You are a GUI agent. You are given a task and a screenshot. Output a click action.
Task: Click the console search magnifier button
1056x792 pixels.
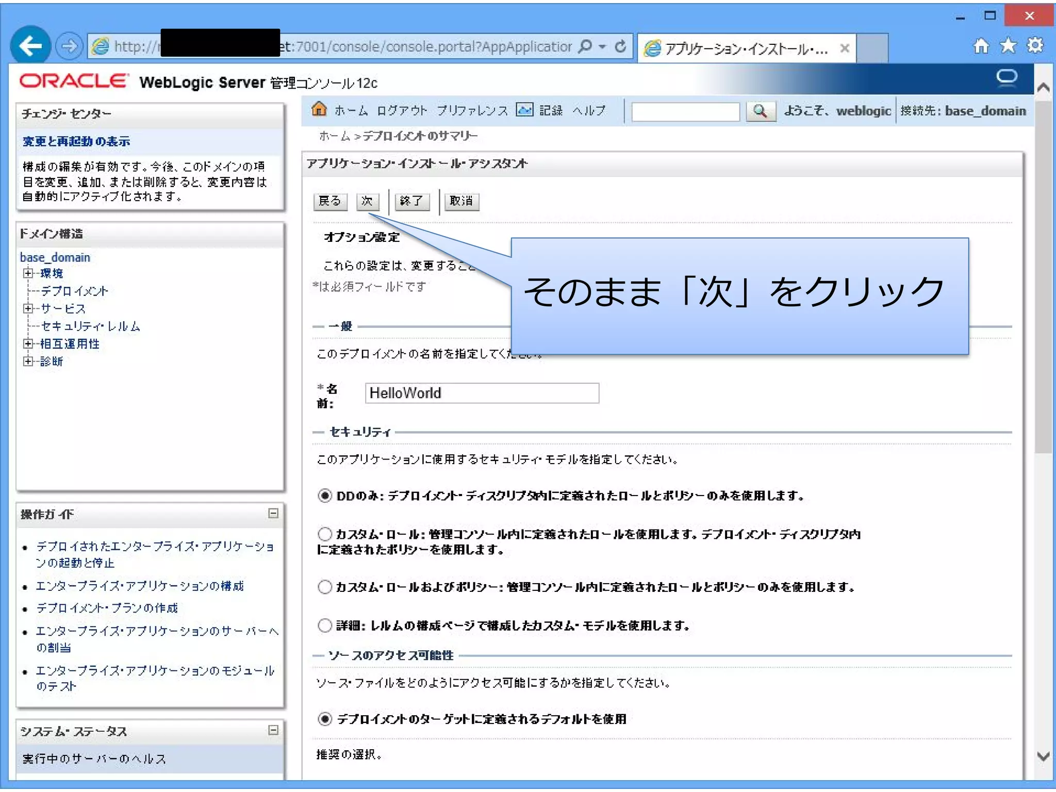tap(761, 111)
